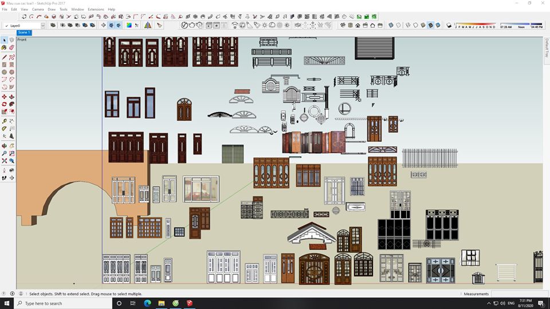Open the Camera menu

tap(38, 9)
